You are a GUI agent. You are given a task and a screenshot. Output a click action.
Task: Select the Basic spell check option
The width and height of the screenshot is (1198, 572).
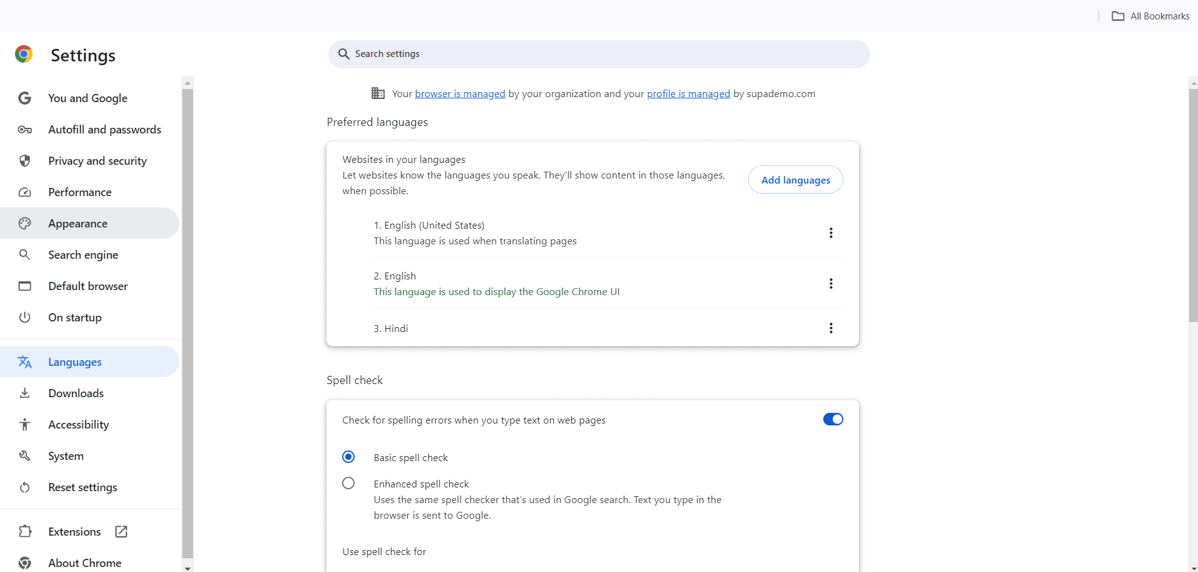point(348,457)
